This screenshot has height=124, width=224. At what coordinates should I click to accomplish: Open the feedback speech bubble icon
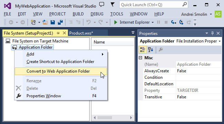pos(102,4)
